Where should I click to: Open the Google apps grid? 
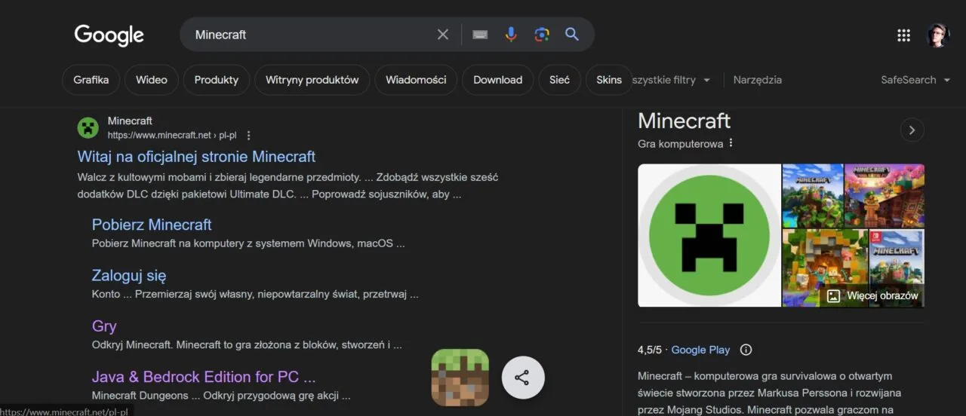[903, 35]
